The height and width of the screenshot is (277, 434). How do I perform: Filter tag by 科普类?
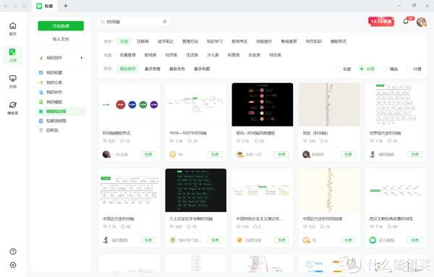click(234, 55)
